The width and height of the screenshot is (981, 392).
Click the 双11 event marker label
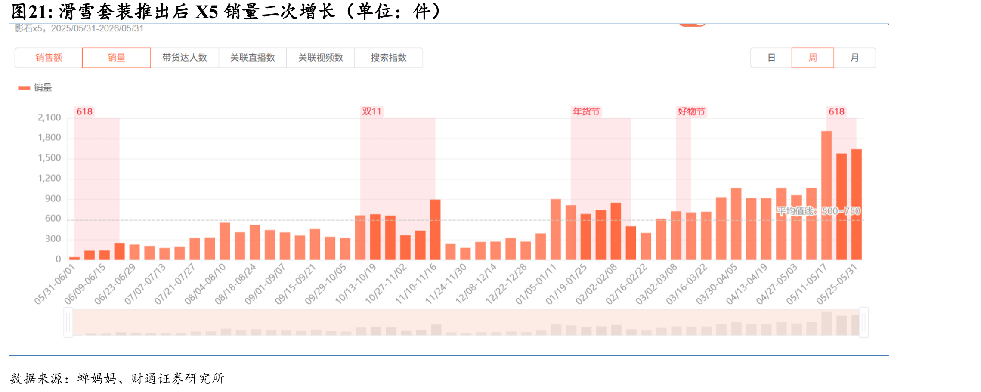tap(372, 112)
